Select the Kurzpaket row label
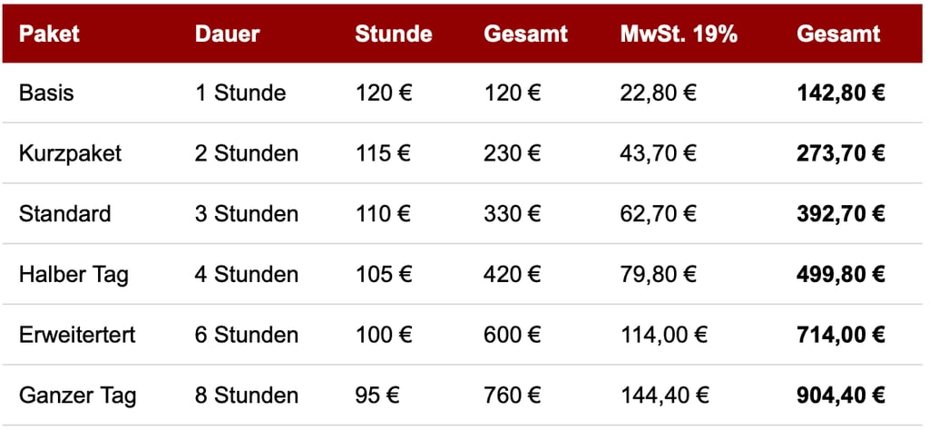Screen dimensions: 929x430 70,153
